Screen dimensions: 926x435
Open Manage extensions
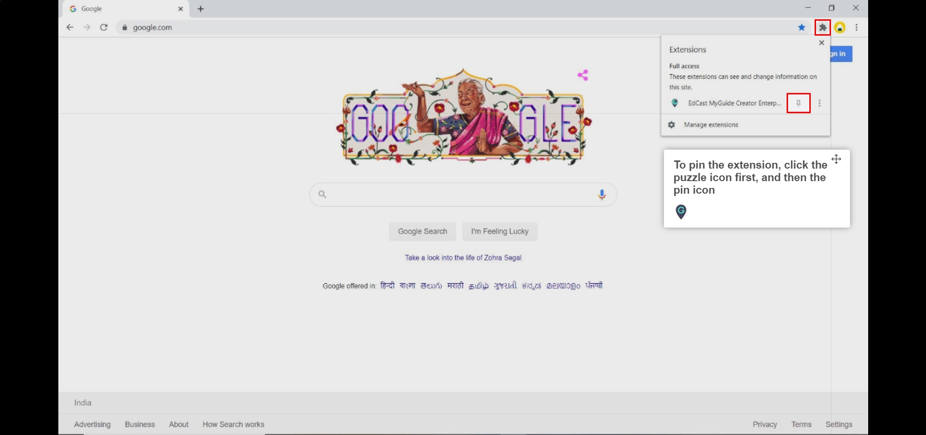pyautogui.click(x=711, y=125)
